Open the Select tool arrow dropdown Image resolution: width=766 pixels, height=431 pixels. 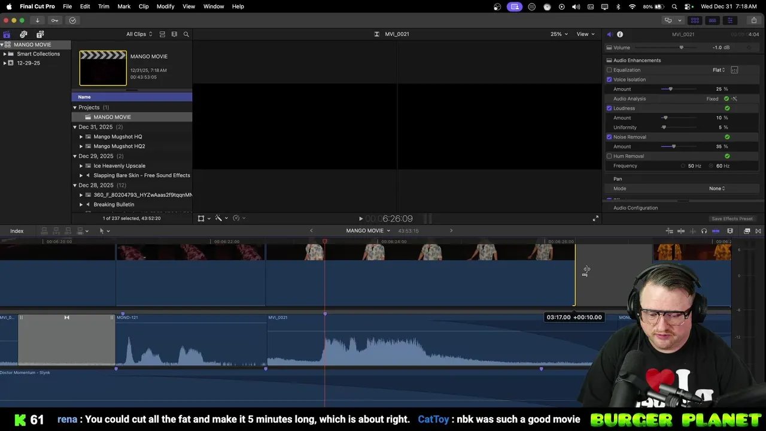[x=104, y=231]
